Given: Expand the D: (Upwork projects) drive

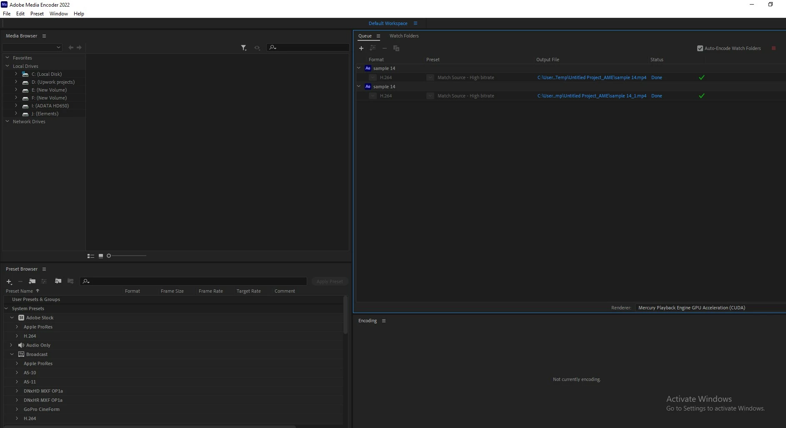Looking at the screenshot, I should [16, 82].
